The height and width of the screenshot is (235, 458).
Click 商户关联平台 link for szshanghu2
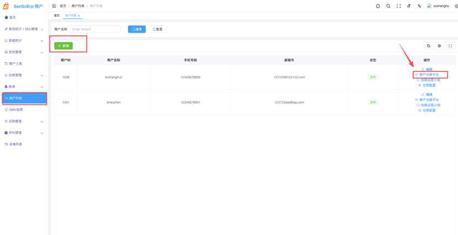[x=429, y=74]
